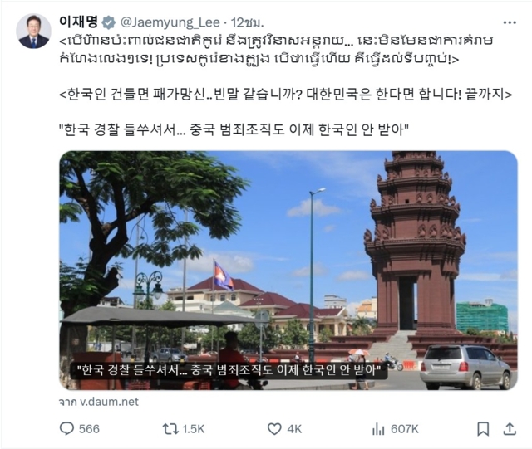Click the 4K likes count
The width and height of the screenshot is (532, 449).
(x=294, y=429)
